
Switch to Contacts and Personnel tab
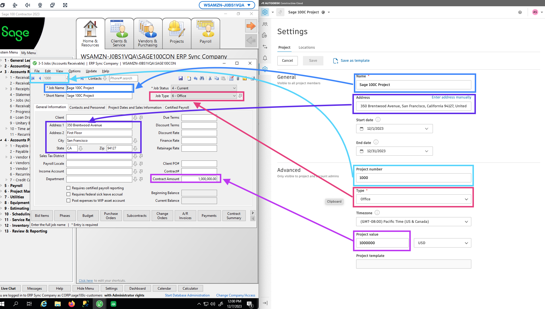87,108
